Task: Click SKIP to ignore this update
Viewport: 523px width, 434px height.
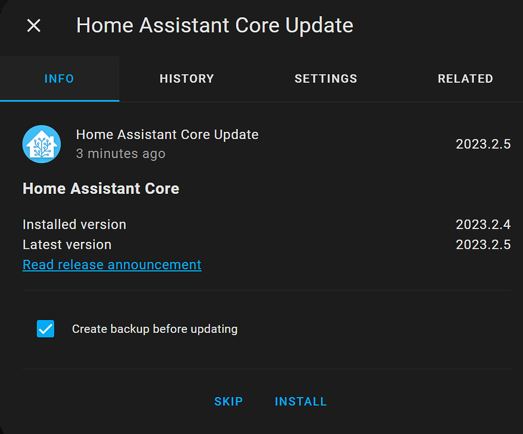Action: [x=229, y=401]
